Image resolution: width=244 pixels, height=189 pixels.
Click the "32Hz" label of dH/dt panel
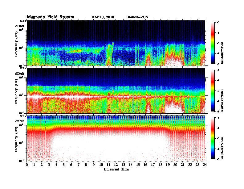[x=23, y=21]
